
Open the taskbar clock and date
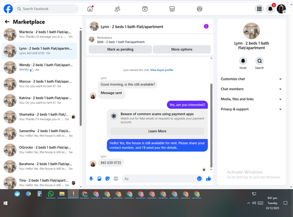pyautogui.click(x=272, y=203)
